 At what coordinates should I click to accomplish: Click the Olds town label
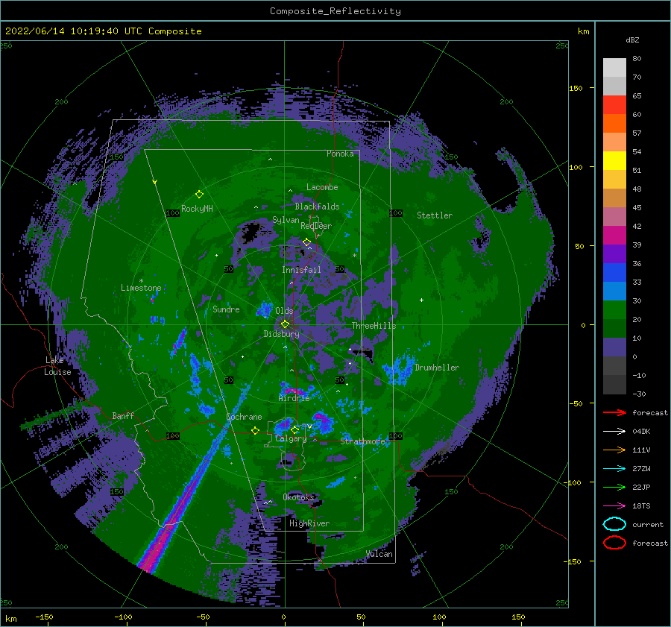[284, 311]
